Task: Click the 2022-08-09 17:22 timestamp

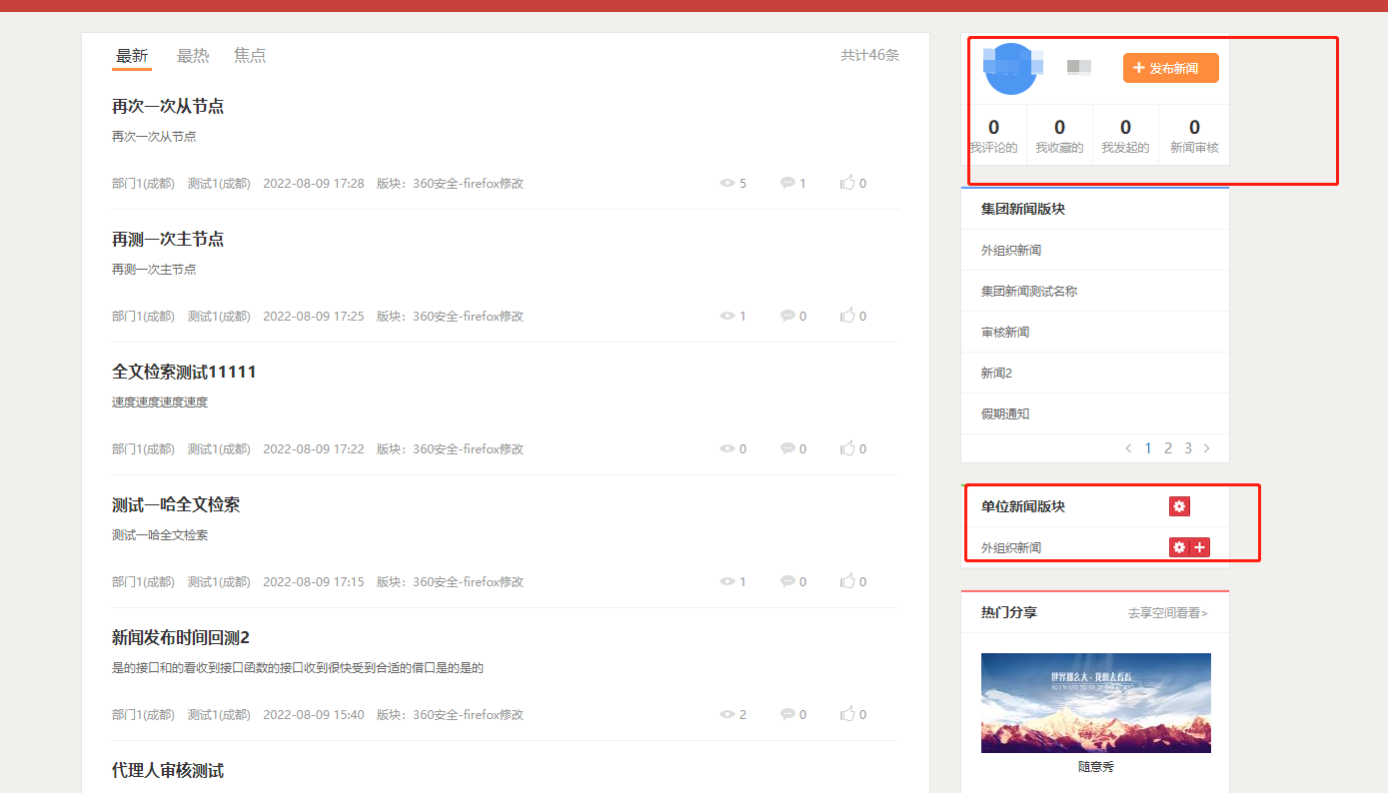Action: click(x=314, y=448)
